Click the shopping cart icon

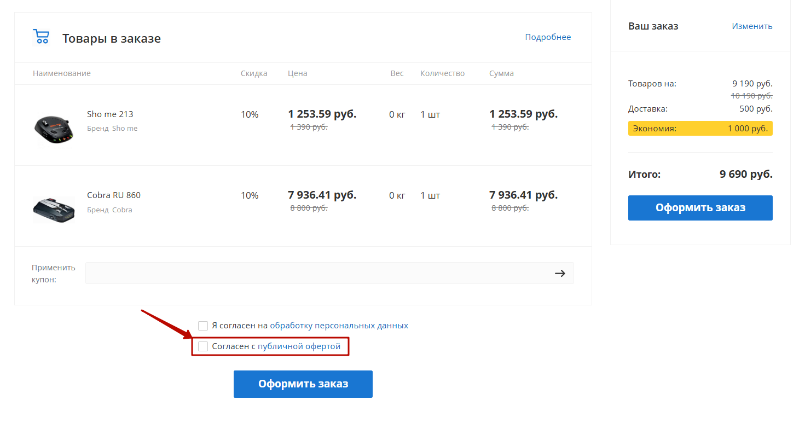(x=41, y=37)
